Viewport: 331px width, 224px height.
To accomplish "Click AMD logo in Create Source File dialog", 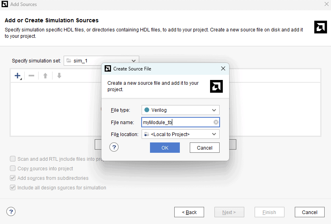I will [216, 86].
